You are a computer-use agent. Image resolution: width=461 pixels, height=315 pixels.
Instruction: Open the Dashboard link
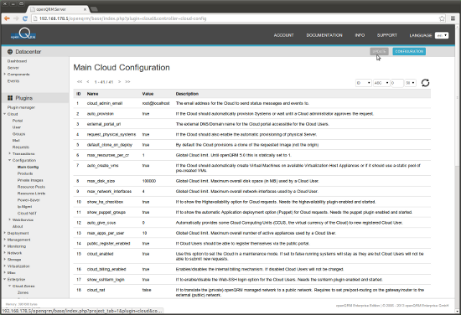(x=17, y=61)
